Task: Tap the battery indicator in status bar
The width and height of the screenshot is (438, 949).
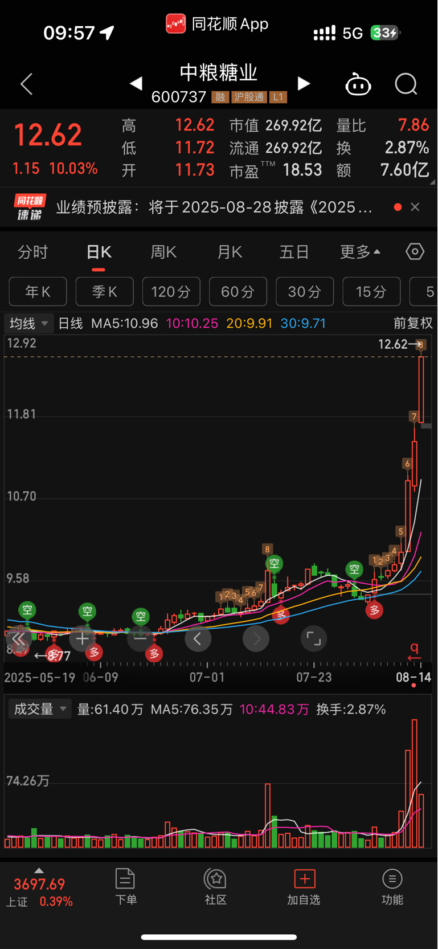Action: 385,33
